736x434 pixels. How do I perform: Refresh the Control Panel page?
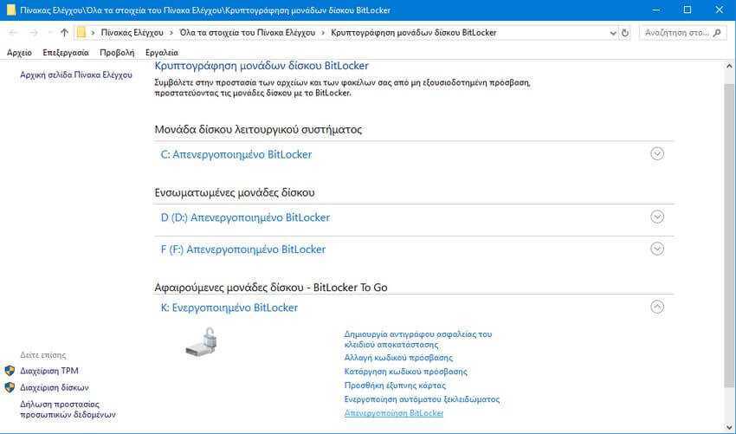click(x=625, y=33)
